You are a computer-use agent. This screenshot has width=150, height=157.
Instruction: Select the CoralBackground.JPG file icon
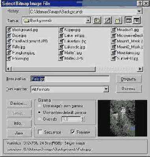9,41
